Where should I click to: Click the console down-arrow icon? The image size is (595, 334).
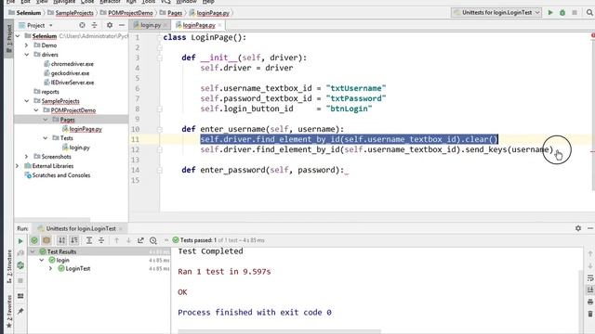[590, 266]
